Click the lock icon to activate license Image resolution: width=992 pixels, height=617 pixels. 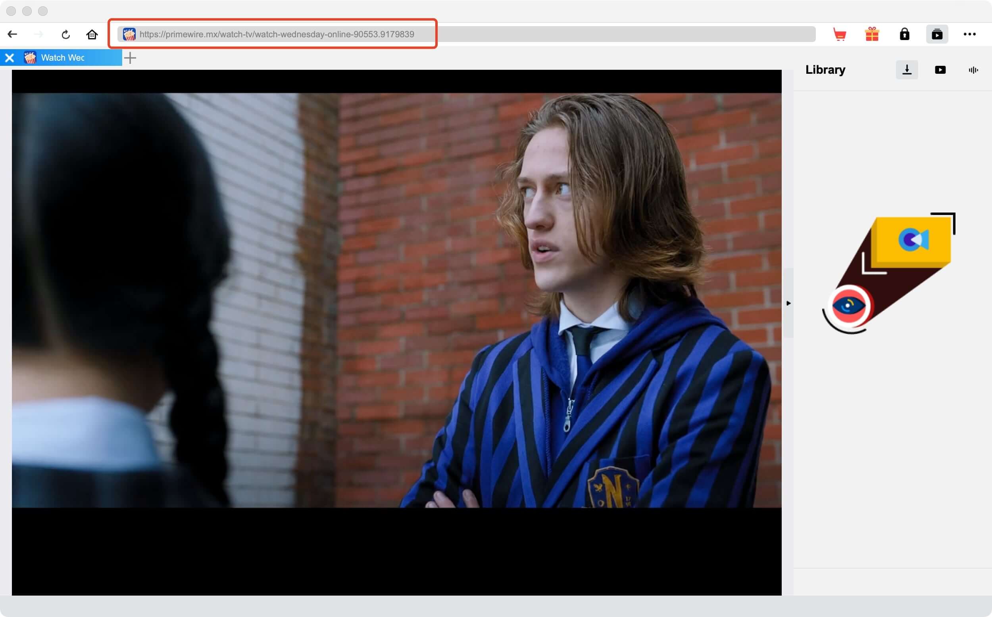[905, 34]
